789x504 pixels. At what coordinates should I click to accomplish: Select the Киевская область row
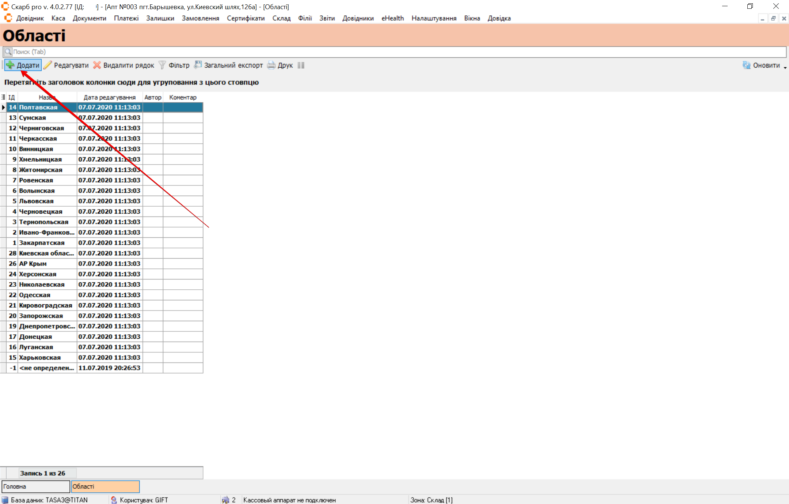(x=46, y=253)
